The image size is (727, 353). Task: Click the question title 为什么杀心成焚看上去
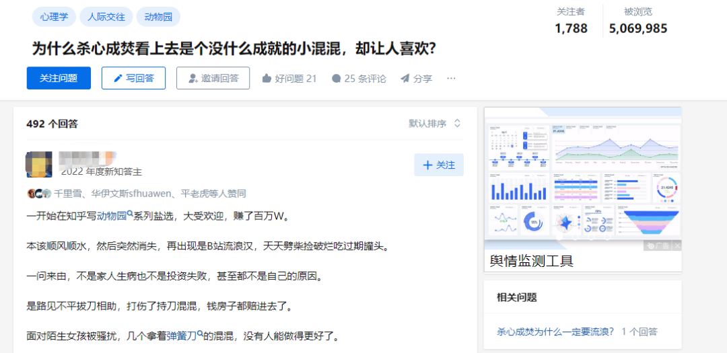pos(234,48)
